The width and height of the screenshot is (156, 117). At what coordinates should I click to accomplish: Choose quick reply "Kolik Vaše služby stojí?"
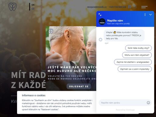pos(138,48)
